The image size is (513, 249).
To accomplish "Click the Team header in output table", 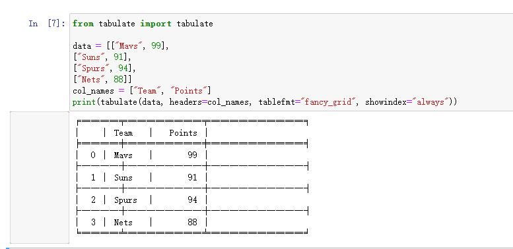I will (x=123, y=133).
